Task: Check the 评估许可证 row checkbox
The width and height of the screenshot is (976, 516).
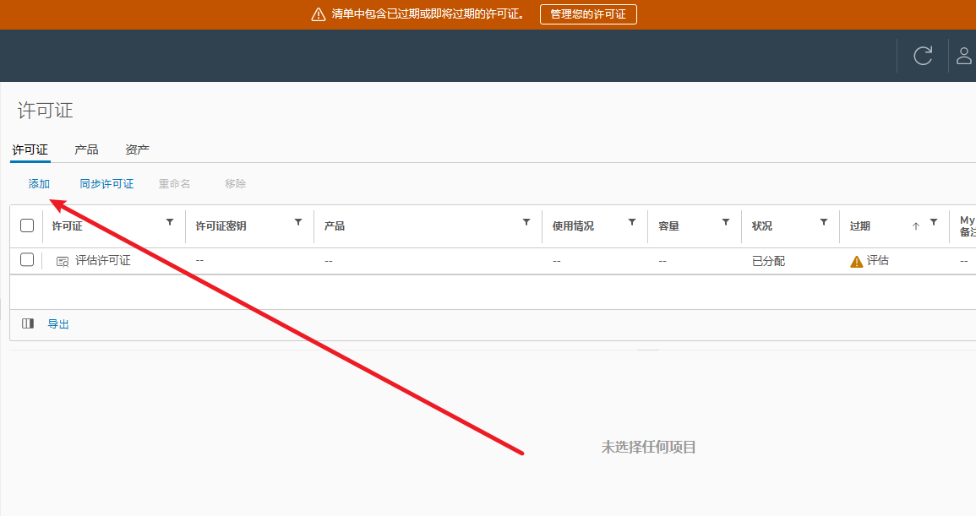Action: click(x=27, y=260)
